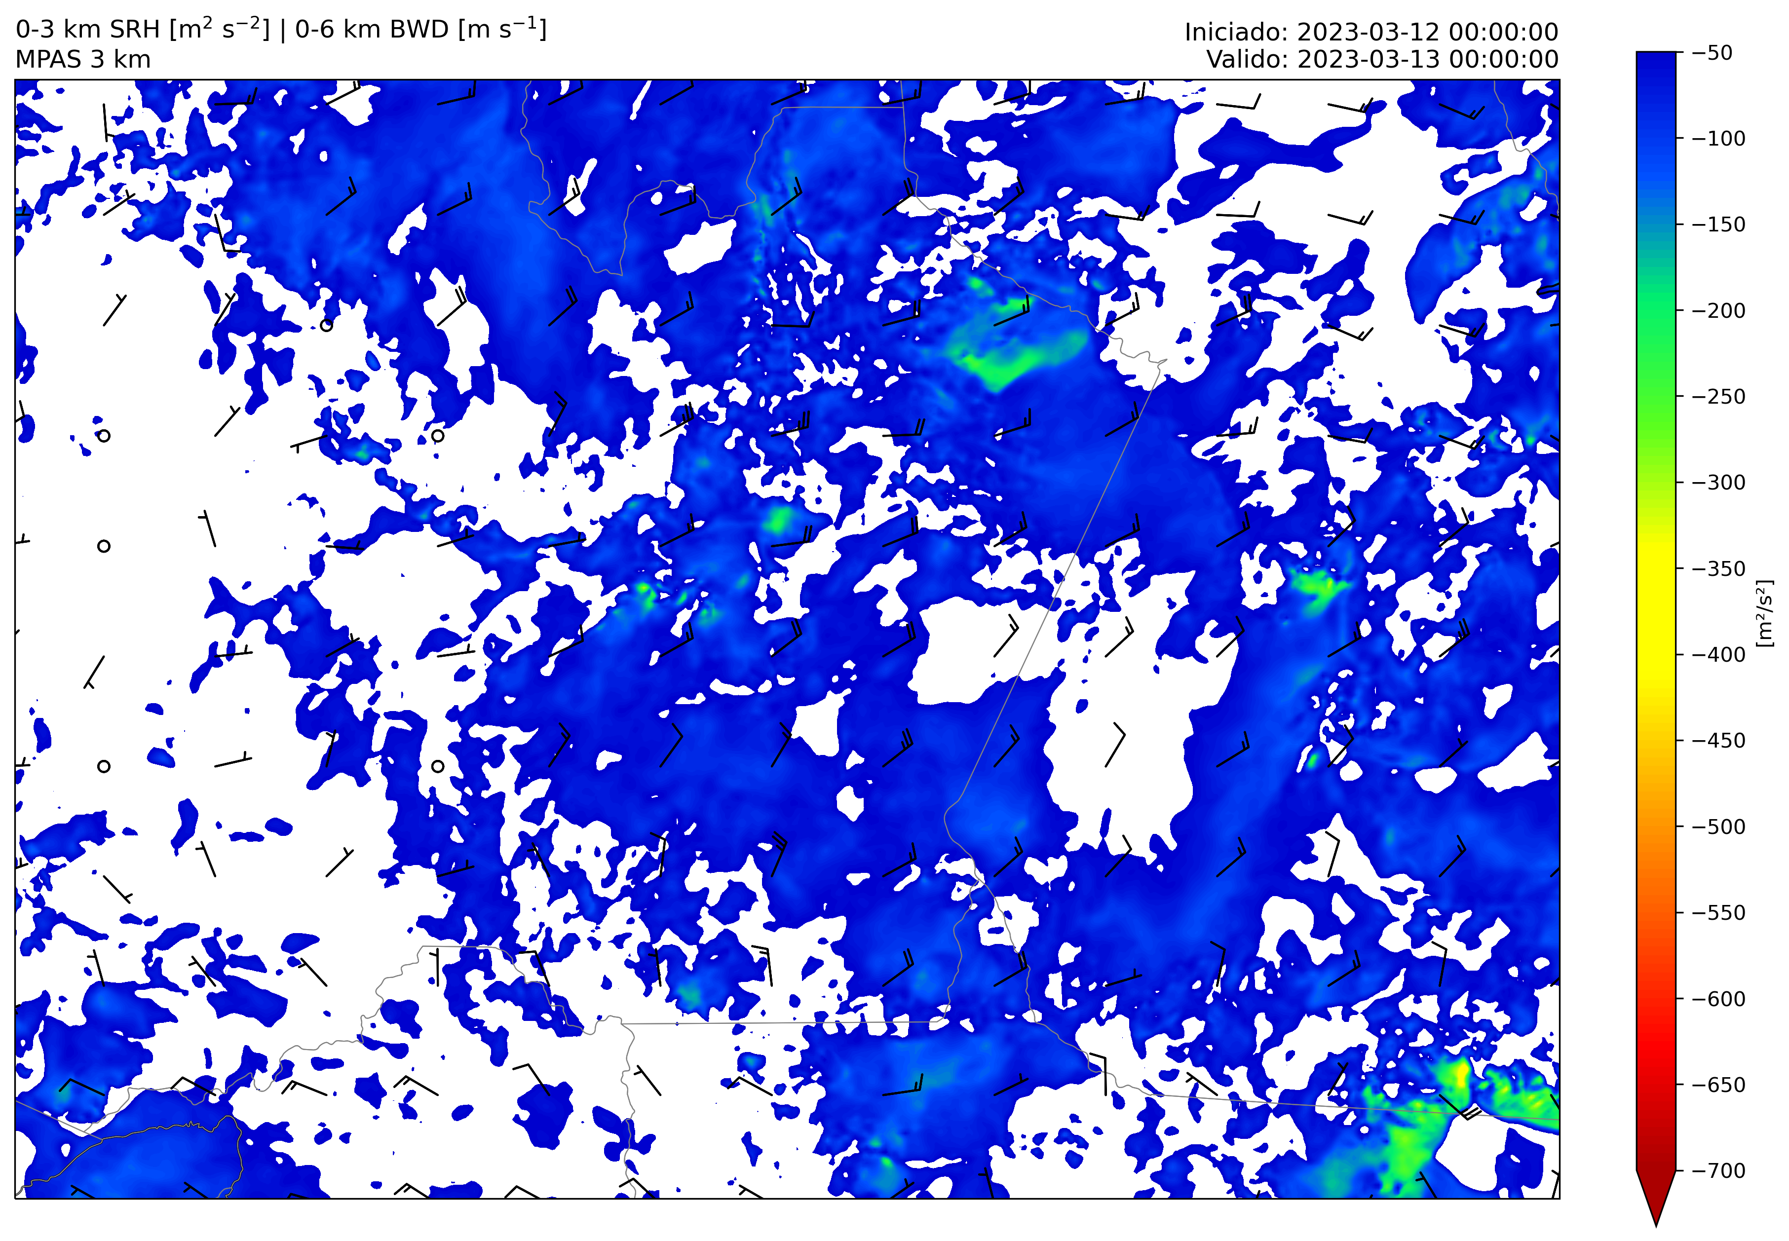The width and height of the screenshot is (1789, 1241).
Task: Click the Valido 2023-03-13 timestamp label
Action: [x=1381, y=59]
